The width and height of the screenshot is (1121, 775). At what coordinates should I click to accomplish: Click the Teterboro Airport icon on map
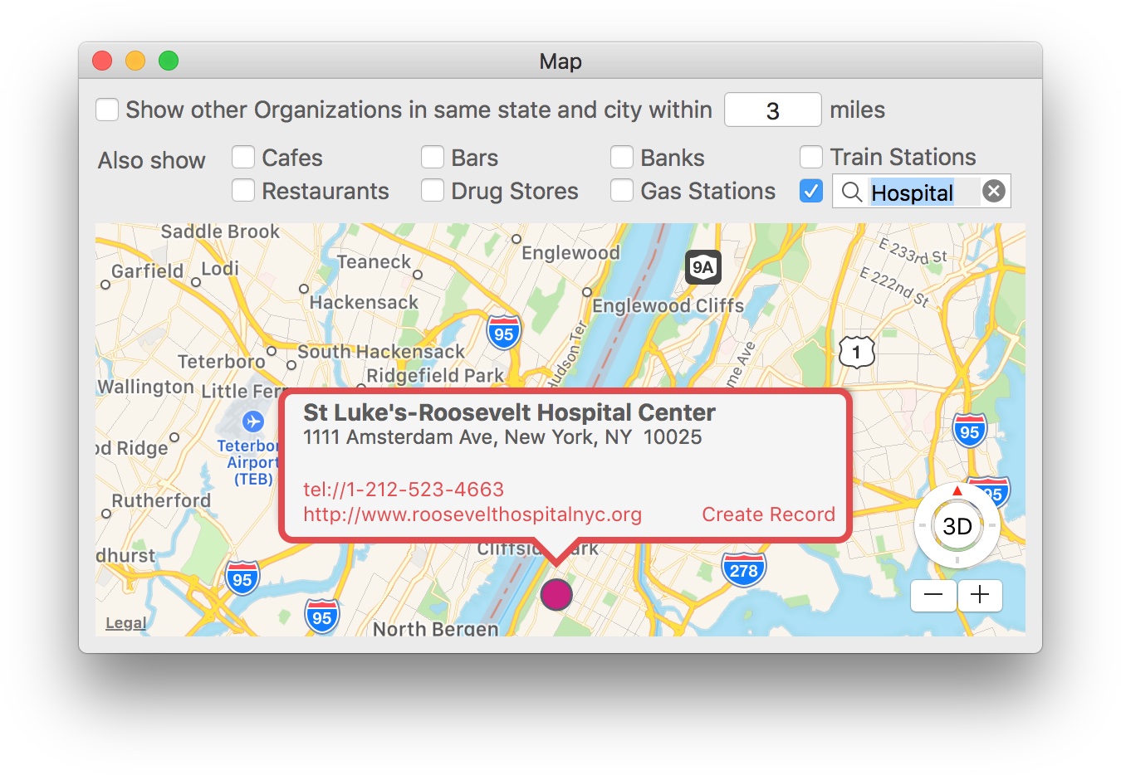click(252, 422)
